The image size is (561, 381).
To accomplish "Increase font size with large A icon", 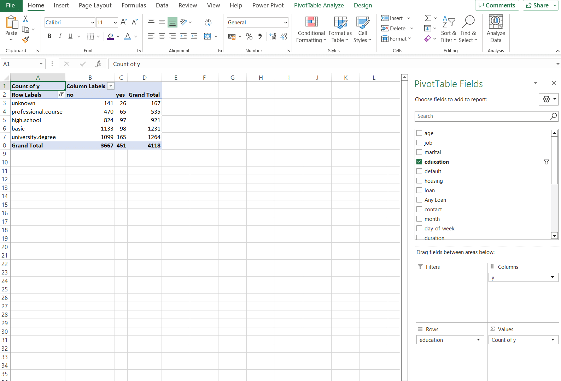I will [x=124, y=22].
